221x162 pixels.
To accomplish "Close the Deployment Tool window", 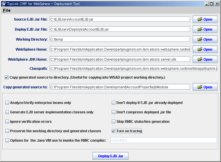I will 217,4.
